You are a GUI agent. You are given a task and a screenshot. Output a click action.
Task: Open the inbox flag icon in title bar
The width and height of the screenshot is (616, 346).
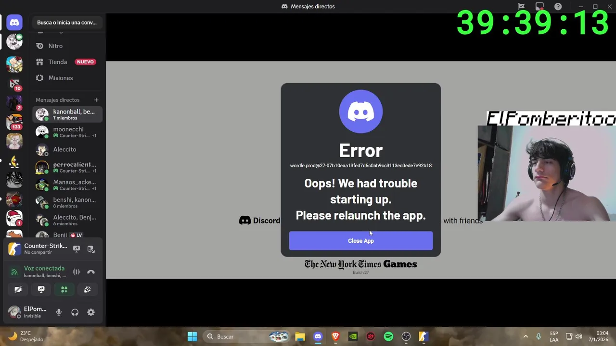click(x=521, y=6)
